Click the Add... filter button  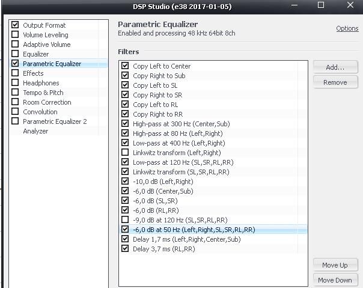(335, 67)
